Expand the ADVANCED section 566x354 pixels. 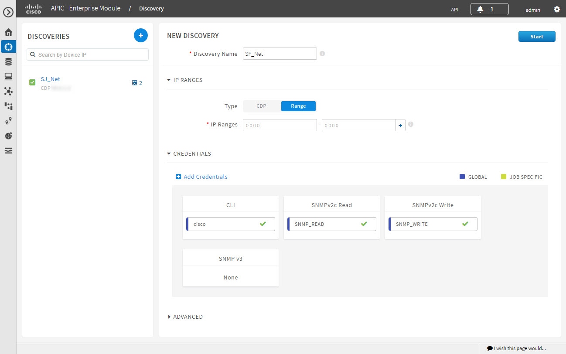pyautogui.click(x=170, y=317)
